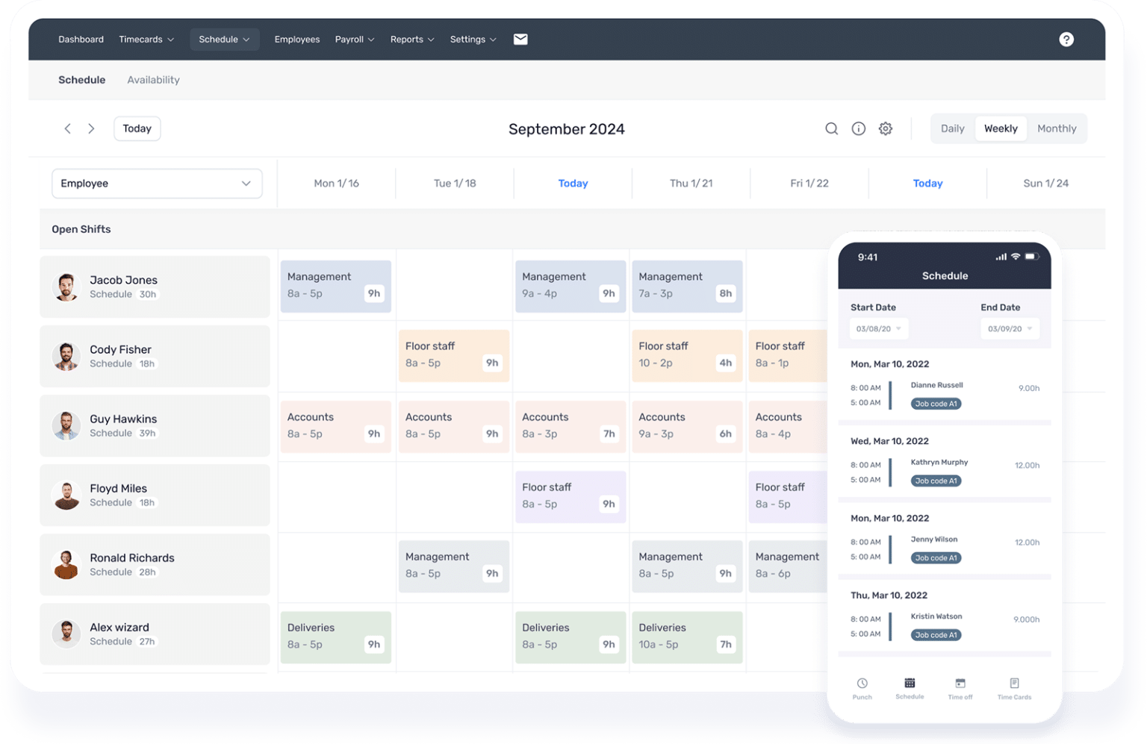Click the info icon next to search
1147x744 pixels.
(x=858, y=128)
